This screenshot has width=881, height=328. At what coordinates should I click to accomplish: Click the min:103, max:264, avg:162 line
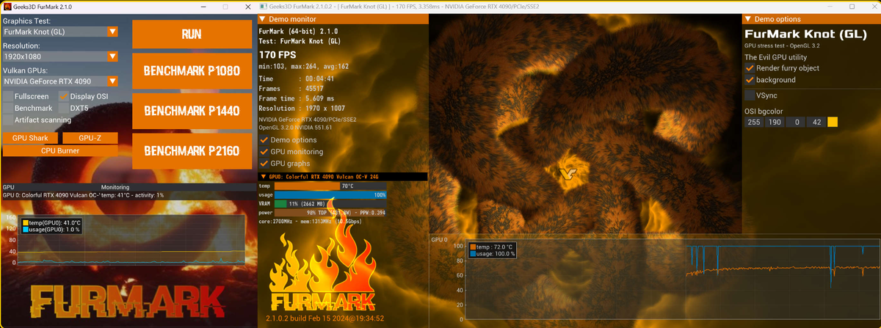(304, 67)
